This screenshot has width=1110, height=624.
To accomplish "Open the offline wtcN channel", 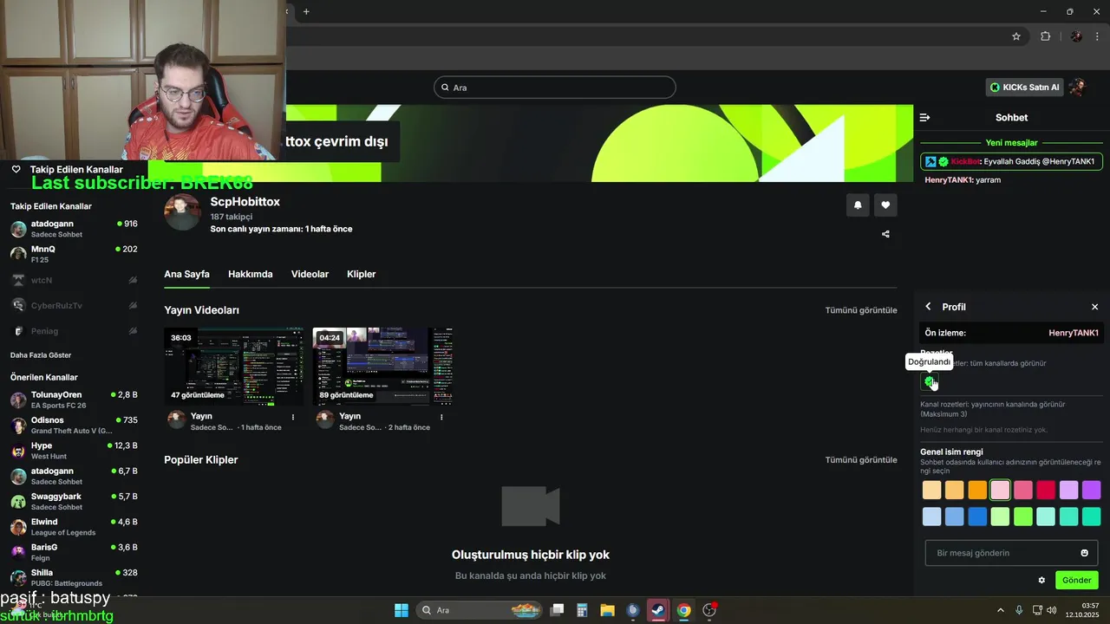I will pos(74,280).
